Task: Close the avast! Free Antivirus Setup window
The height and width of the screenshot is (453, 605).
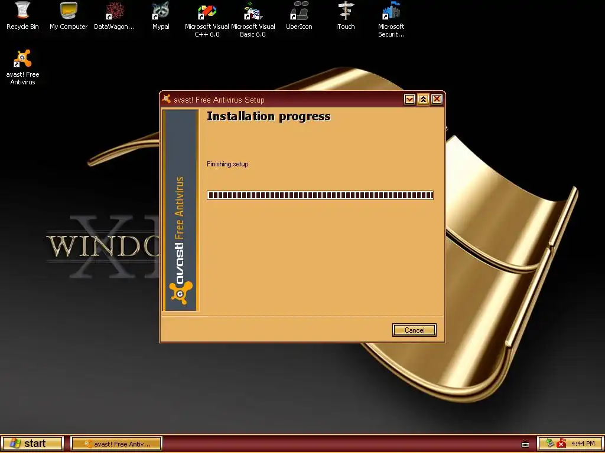Action: pos(437,100)
